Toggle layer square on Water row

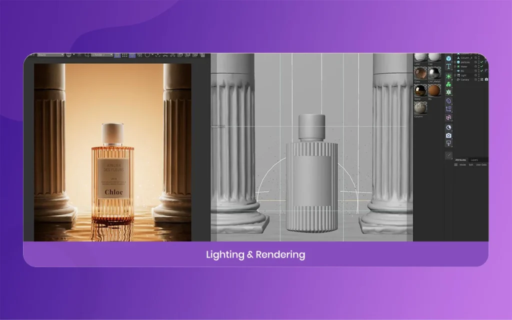point(476,66)
